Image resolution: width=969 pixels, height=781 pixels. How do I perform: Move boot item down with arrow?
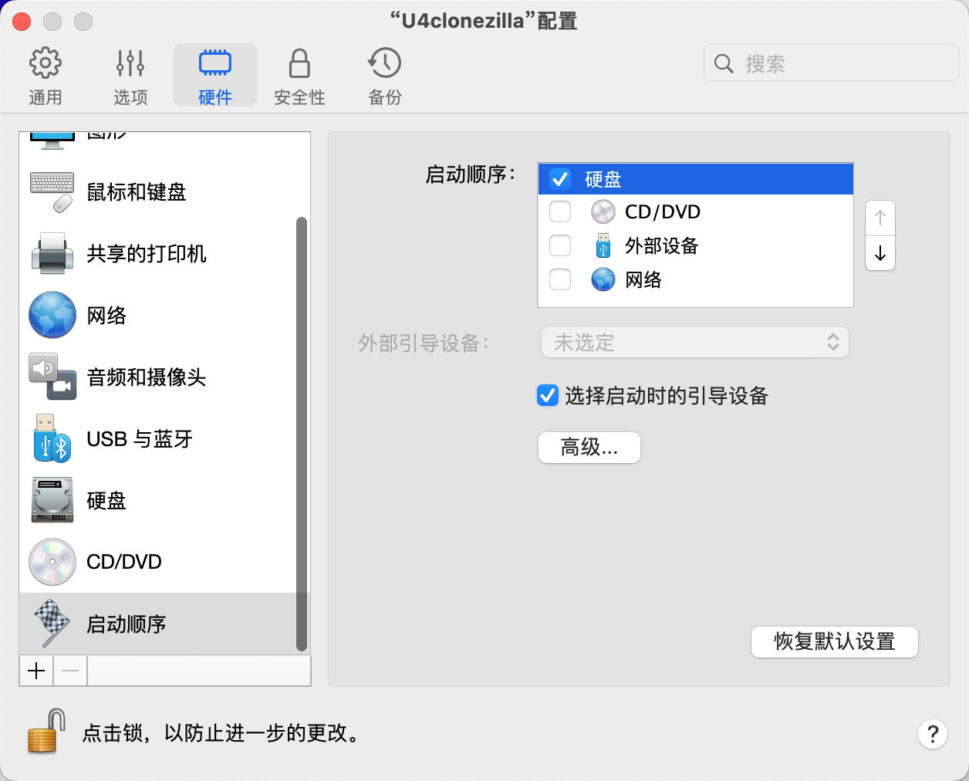[880, 253]
